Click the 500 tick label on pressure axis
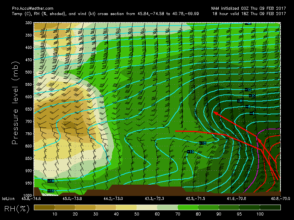This screenshot has height=220, width=294. pos(29,72)
